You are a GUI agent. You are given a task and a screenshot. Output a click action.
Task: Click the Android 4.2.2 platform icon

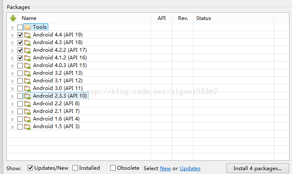pyautogui.click(x=28, y=51)
